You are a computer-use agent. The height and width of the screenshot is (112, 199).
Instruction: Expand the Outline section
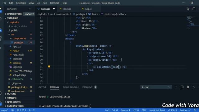coord(19,94)
